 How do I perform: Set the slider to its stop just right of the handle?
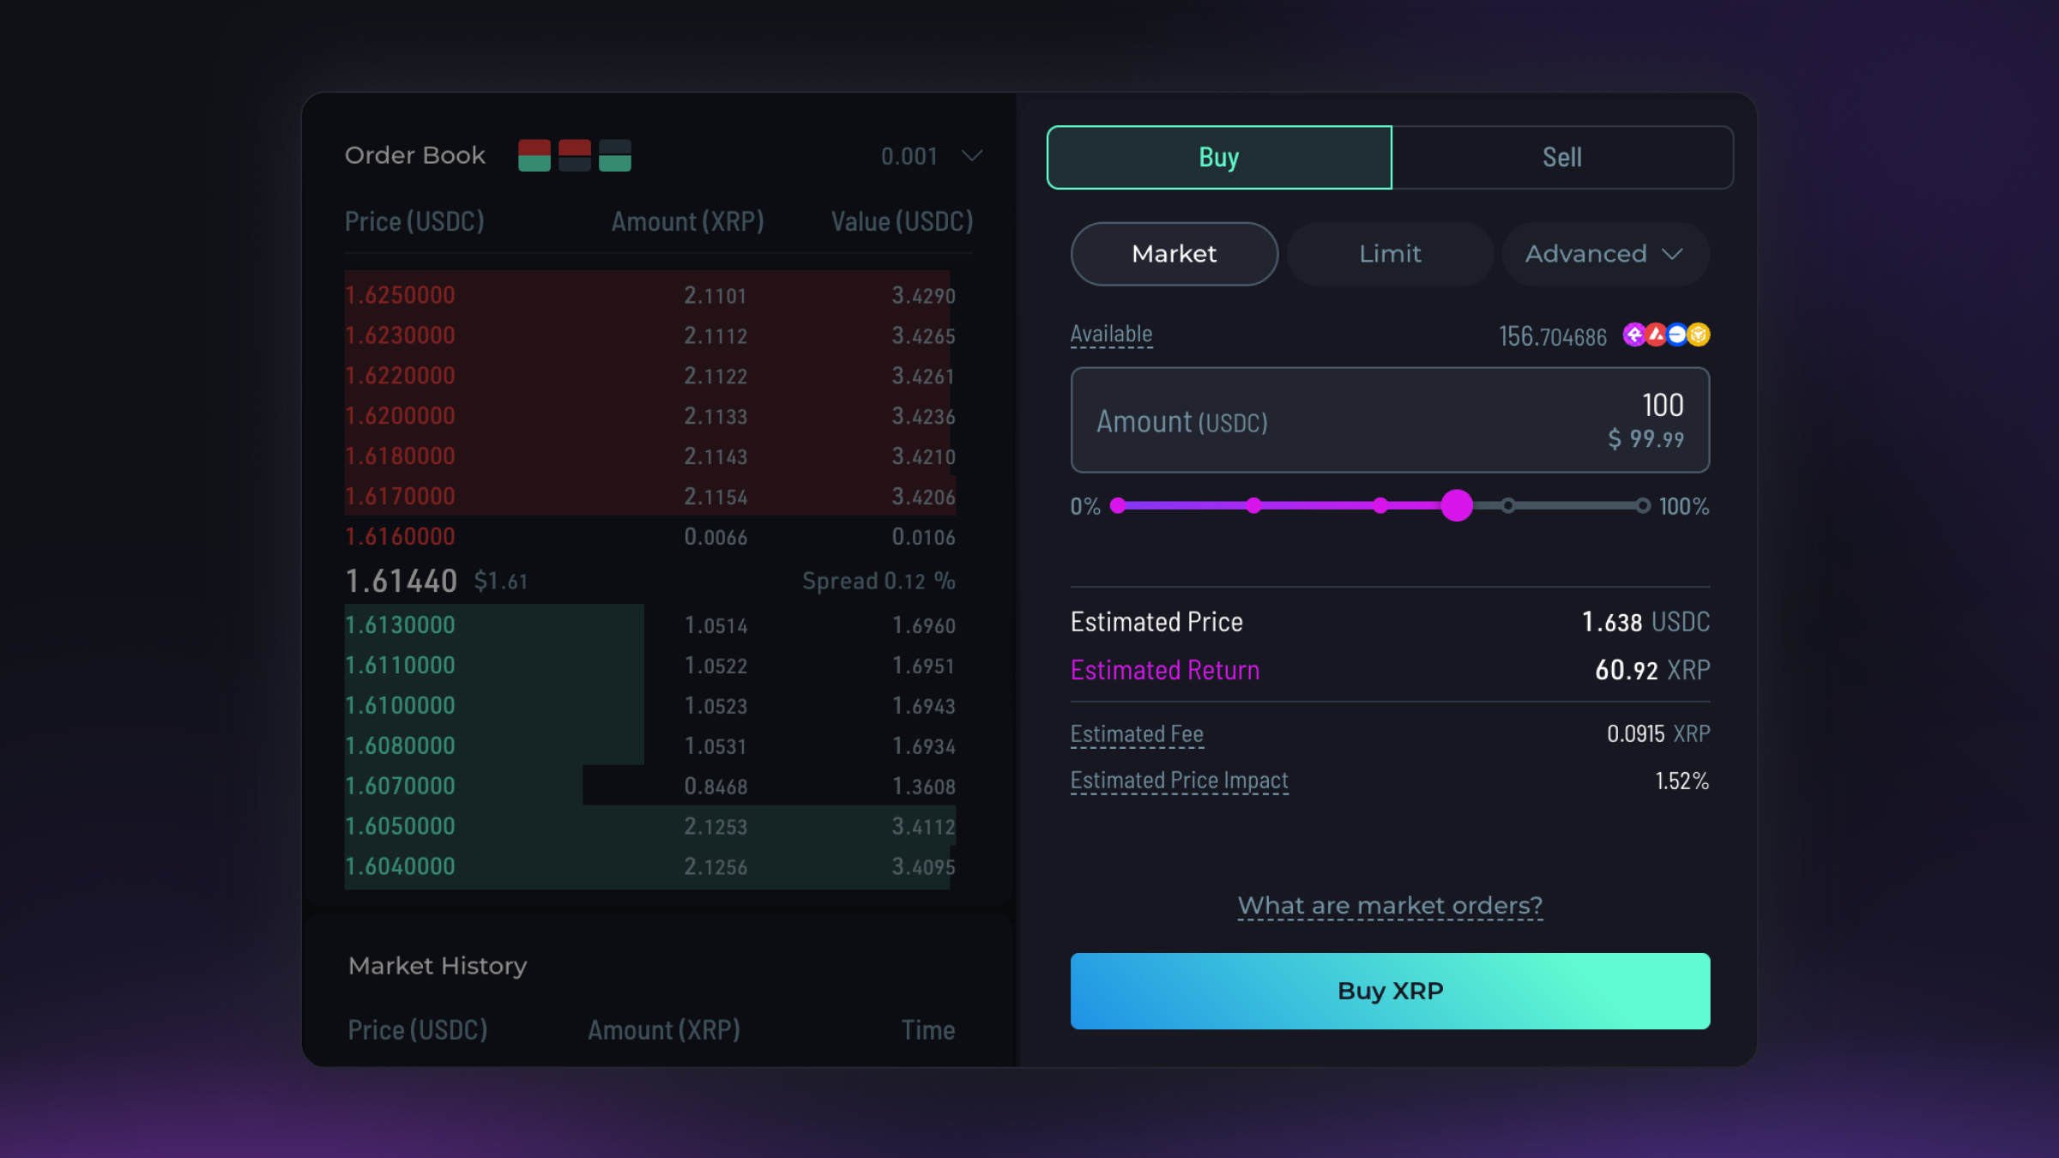pos(1507,505)
